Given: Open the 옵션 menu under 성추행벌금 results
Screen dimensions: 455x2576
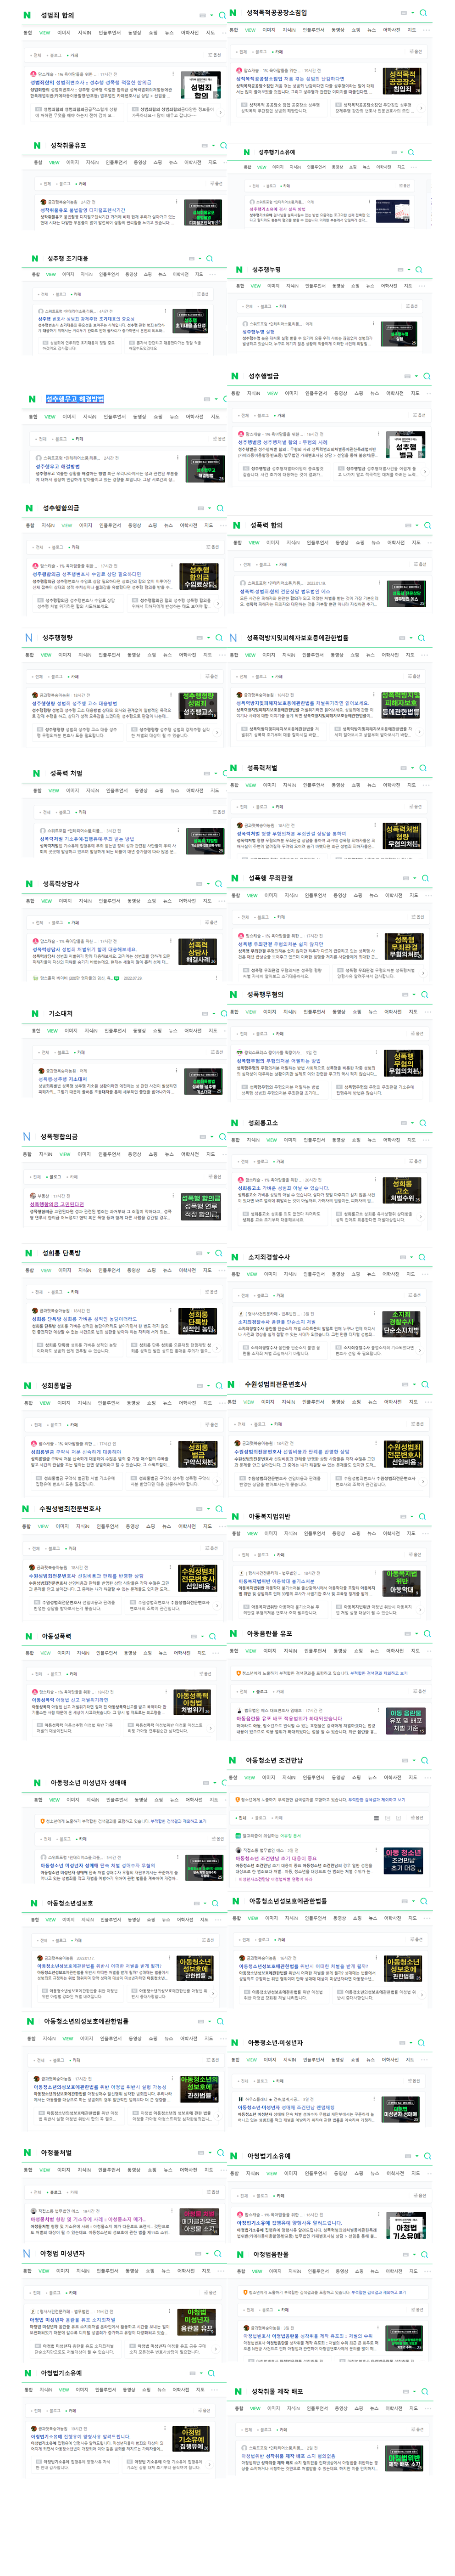Looking at the screenshot, I should coord(419,415).
